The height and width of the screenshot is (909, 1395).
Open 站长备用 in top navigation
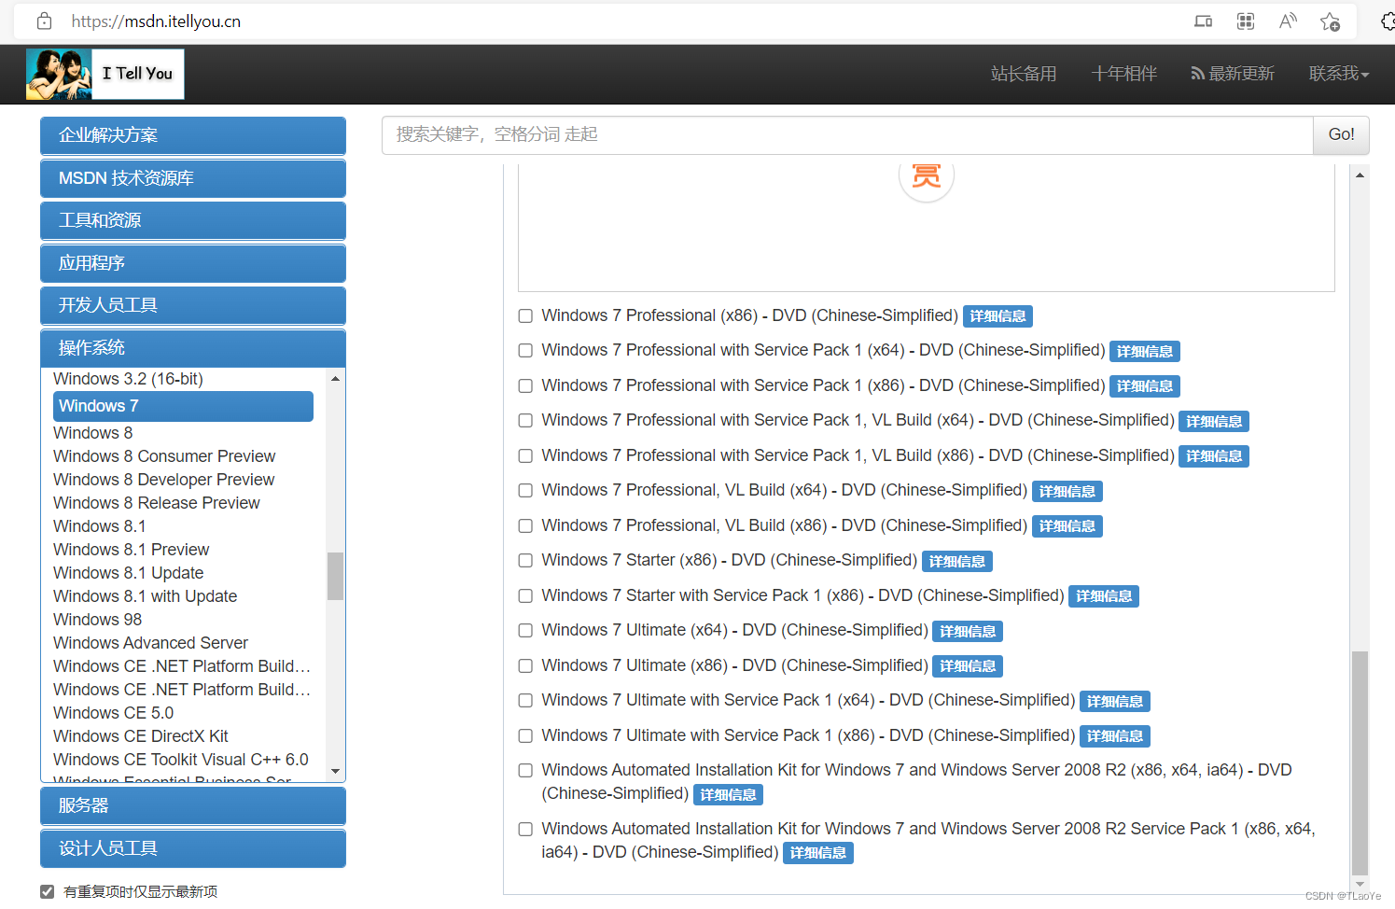pyautogui.click(x=1024, y=74)
